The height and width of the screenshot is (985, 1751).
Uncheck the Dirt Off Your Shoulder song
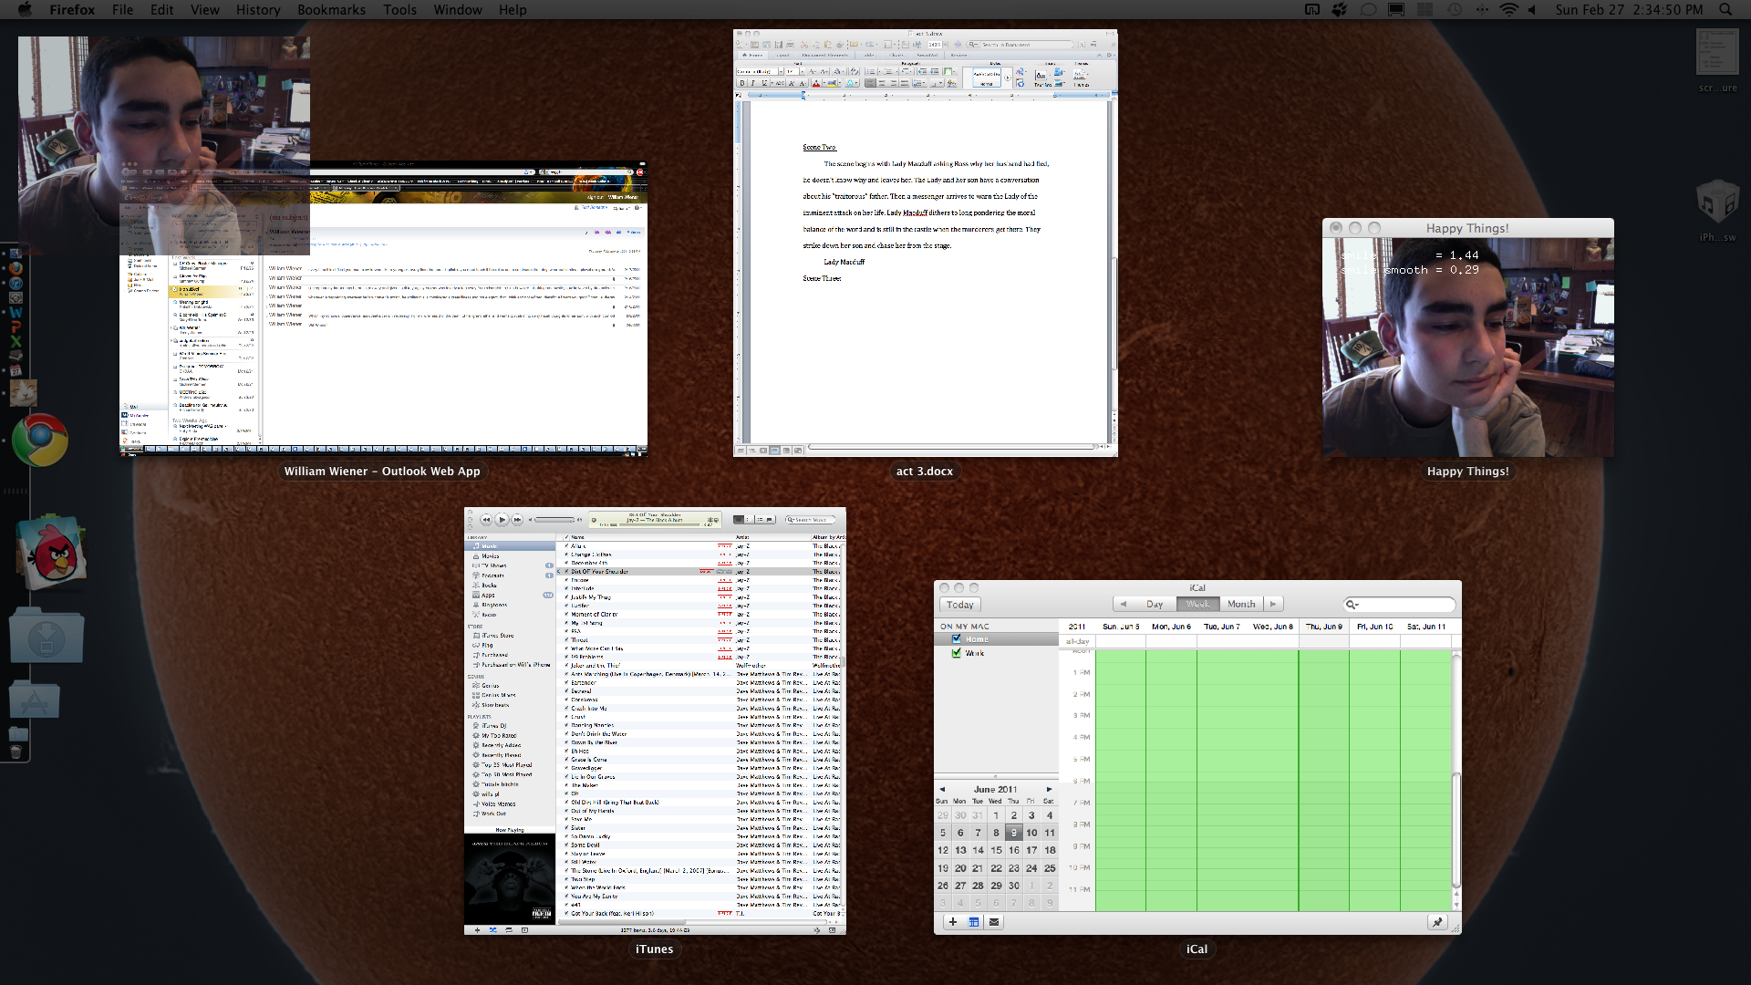click(x=566, y=572)
